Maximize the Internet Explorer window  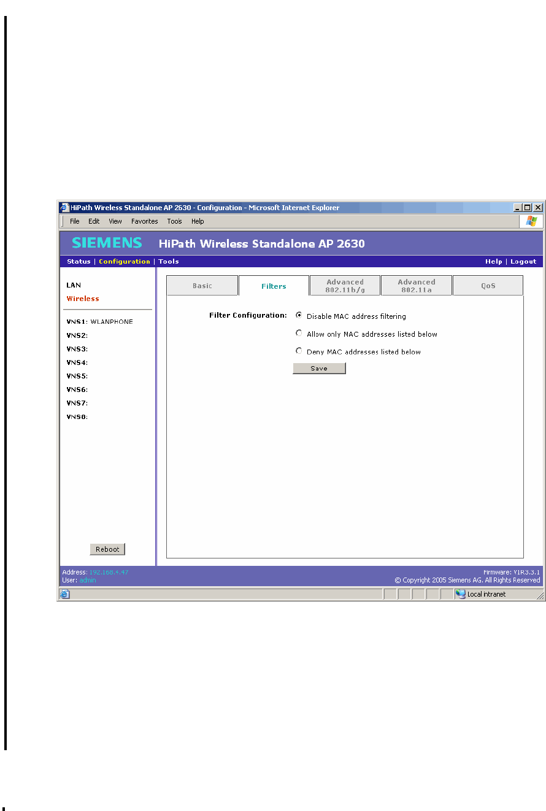(x=528, y=208)
